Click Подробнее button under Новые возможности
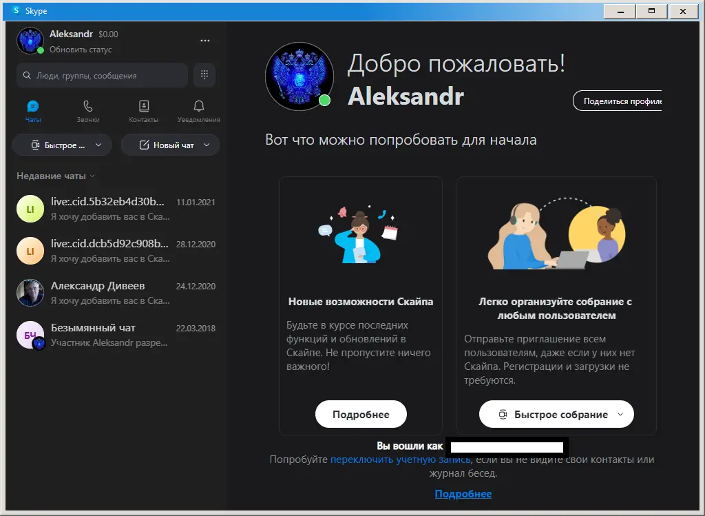 tap(361, 414)
